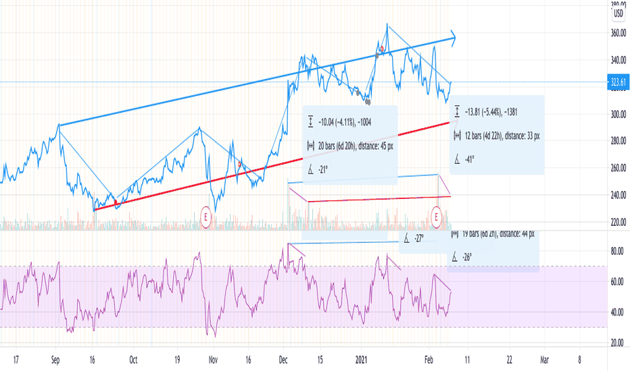Click the 60.00 RSI axis label

click(x=617, y=282)
